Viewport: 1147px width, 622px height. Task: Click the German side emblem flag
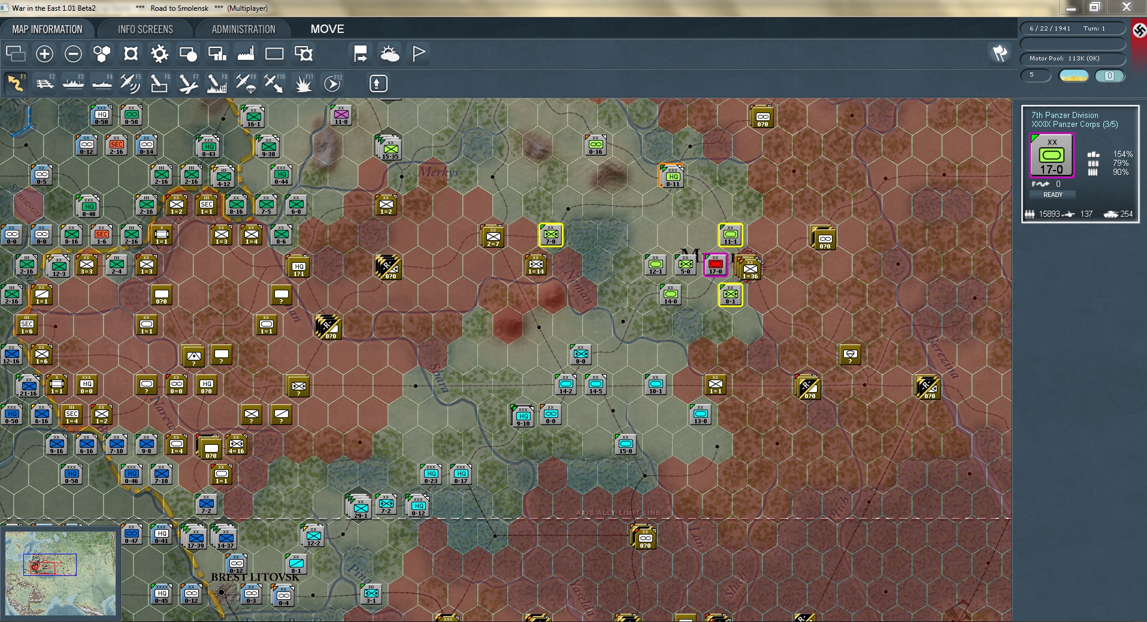point(1139,31)
